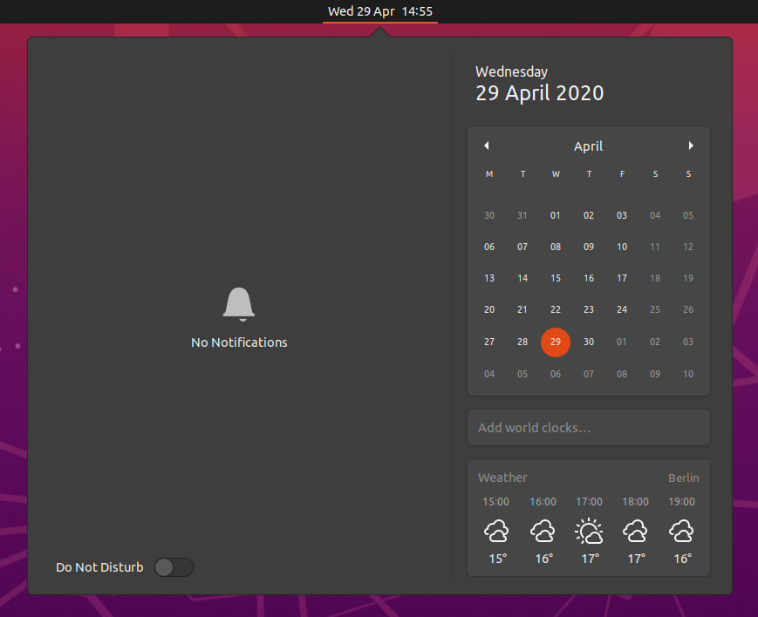The image size is (758, 617).
Task: Click the notification bell icon
Action: [239, 304]
